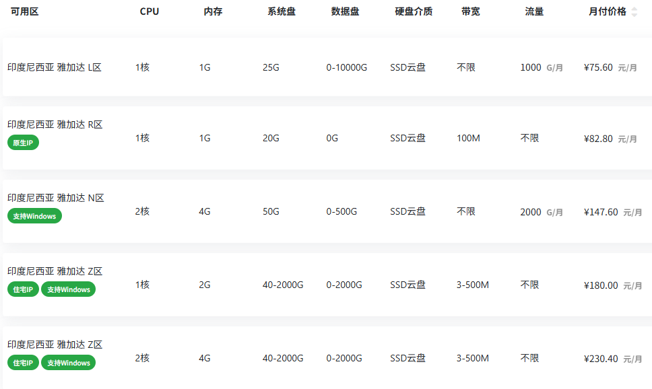
Task: Click the ¥82.80 monthly price
Action: point(598,139)
